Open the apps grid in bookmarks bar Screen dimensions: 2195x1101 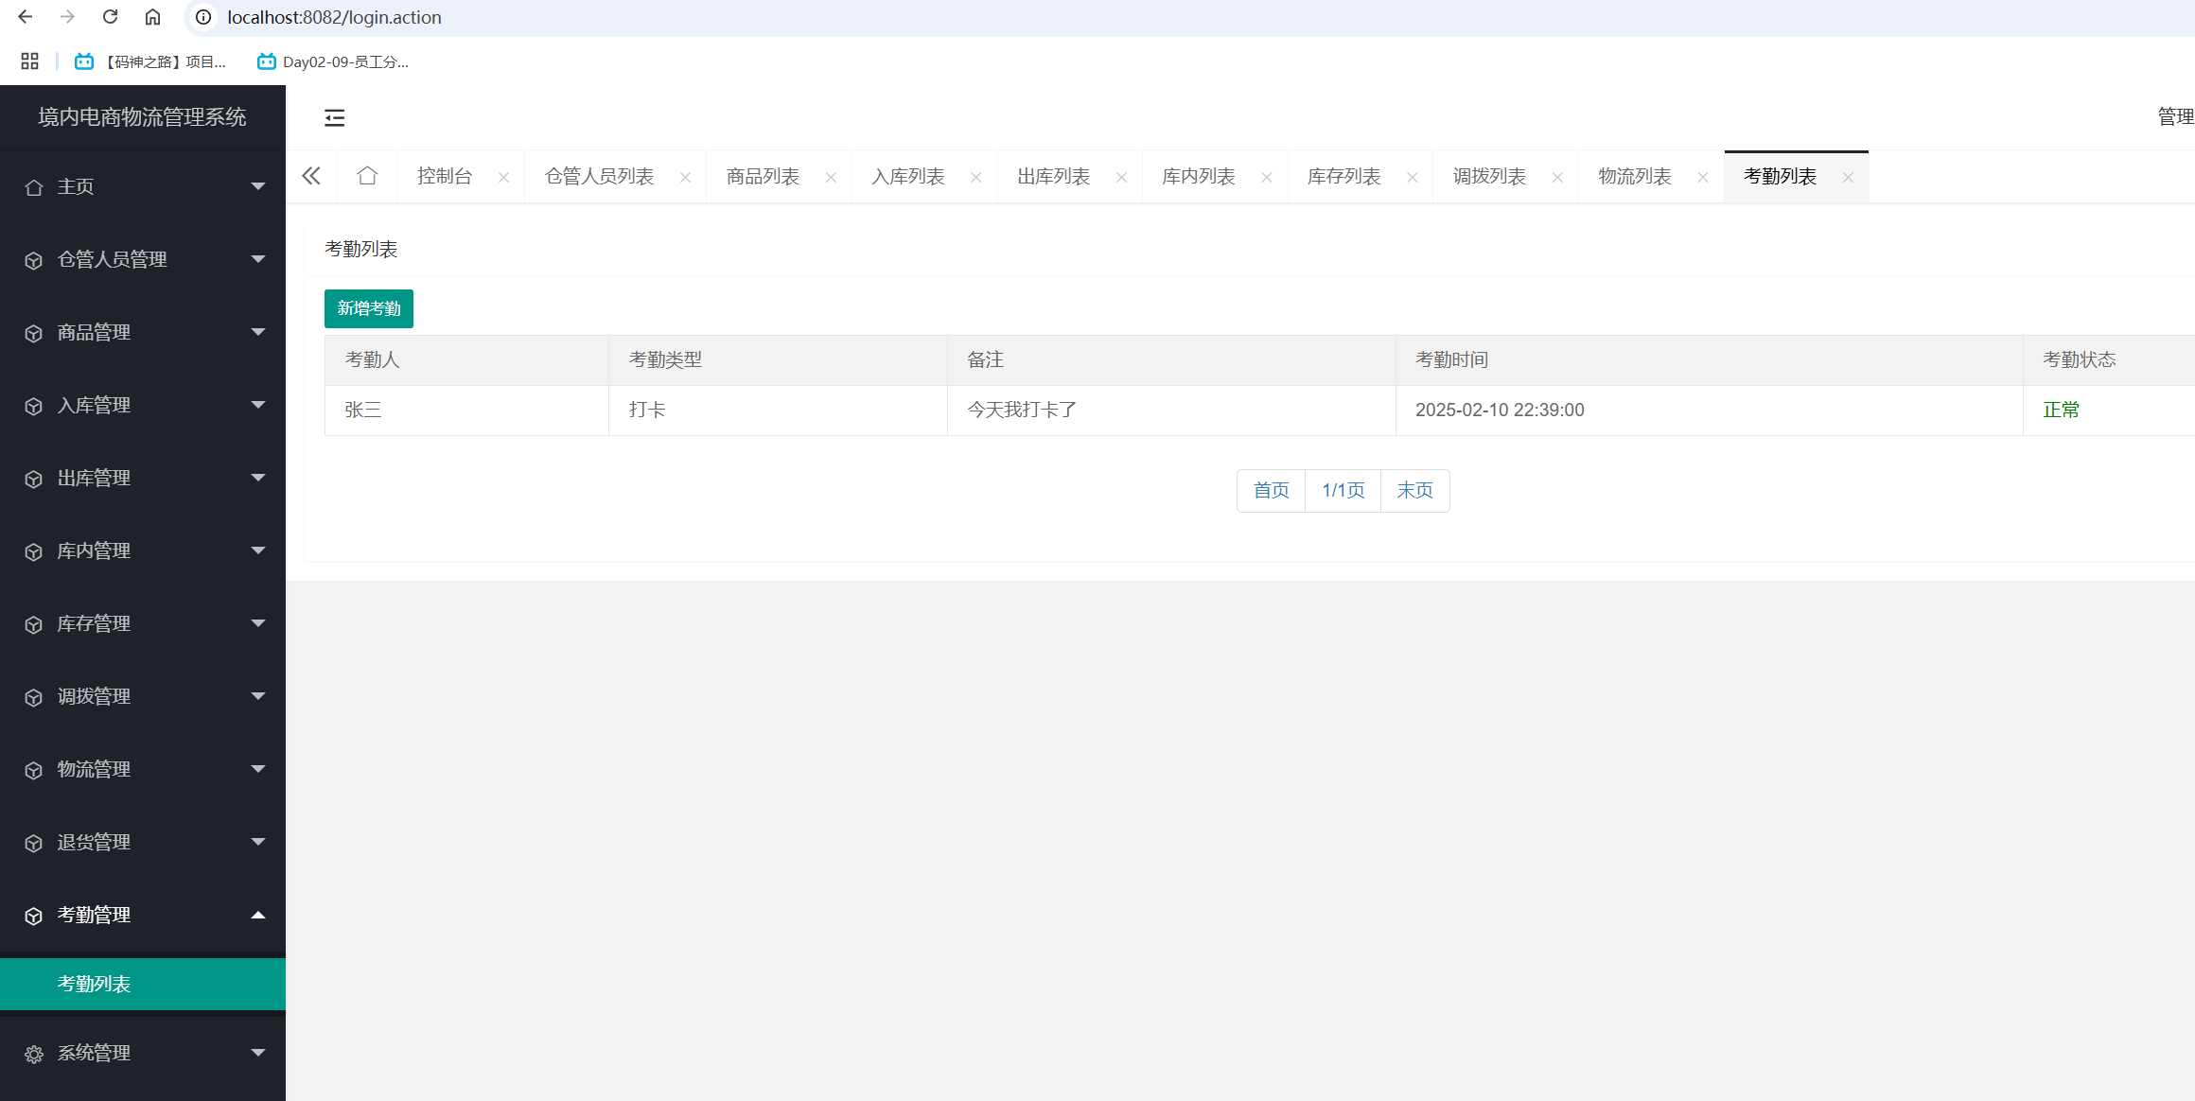(x=29, y=61)
